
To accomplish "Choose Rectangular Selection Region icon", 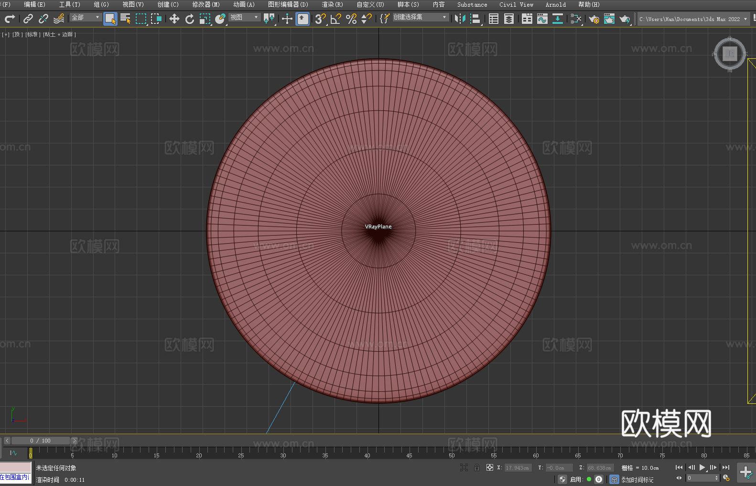I will point(141,19).
